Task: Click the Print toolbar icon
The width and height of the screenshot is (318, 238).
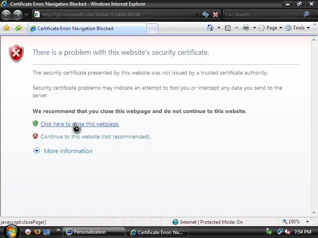Action: coord(246,28)
